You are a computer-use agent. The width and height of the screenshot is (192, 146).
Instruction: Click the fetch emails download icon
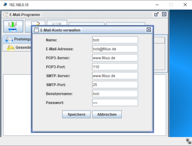(x=13, y=26)
